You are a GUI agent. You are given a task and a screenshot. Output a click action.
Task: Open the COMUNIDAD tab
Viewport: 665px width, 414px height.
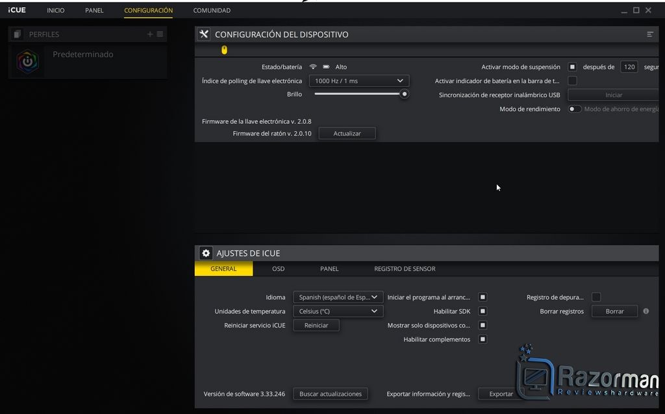coord(212,10)
